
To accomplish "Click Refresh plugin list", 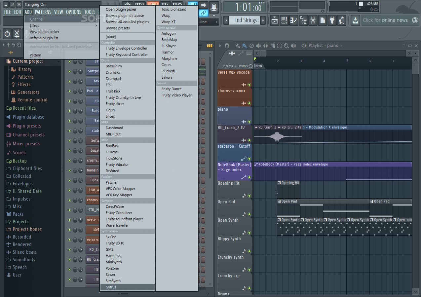I will point(44,38).
